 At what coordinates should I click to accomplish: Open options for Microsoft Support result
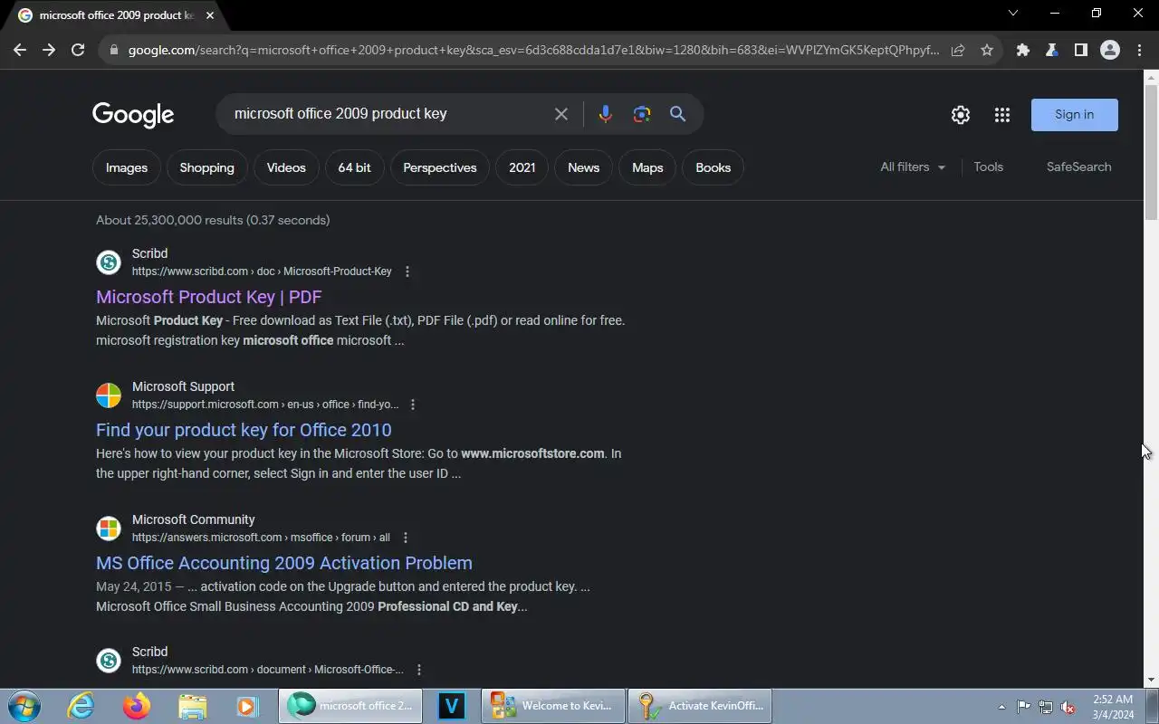413,405
